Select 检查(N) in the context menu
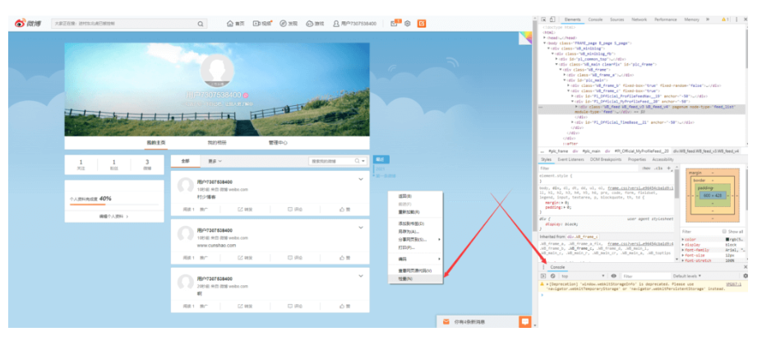The height and width of the screenshot is (341, 762). (405, 279)
